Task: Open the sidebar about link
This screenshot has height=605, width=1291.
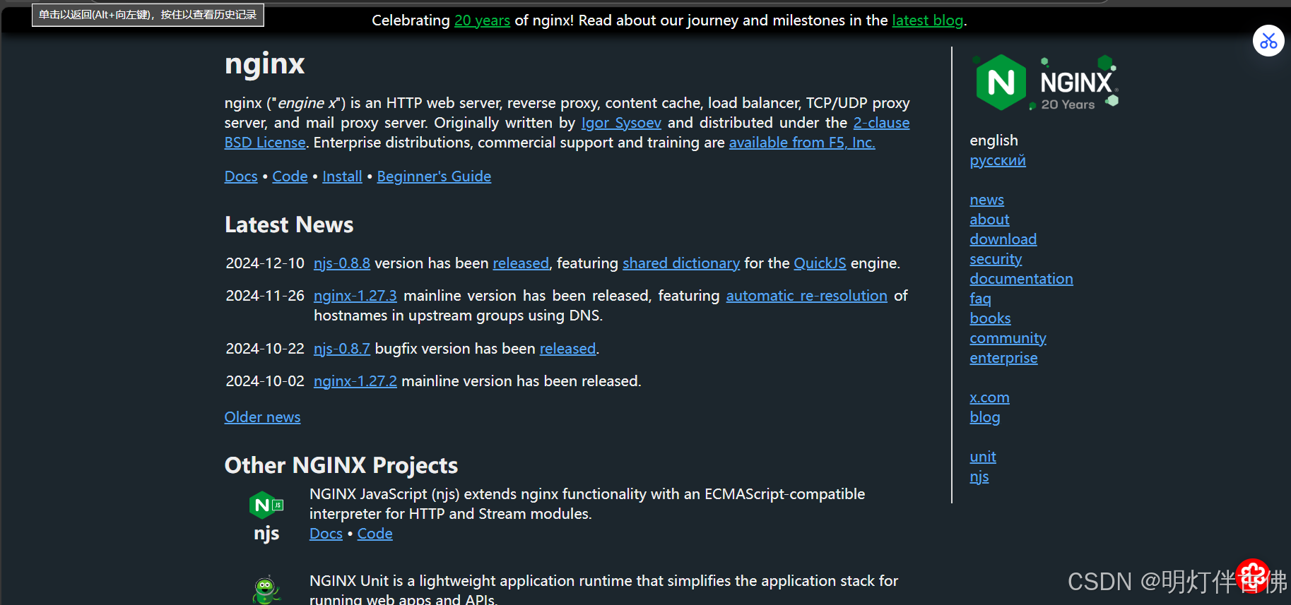Action: pos(989,220)
